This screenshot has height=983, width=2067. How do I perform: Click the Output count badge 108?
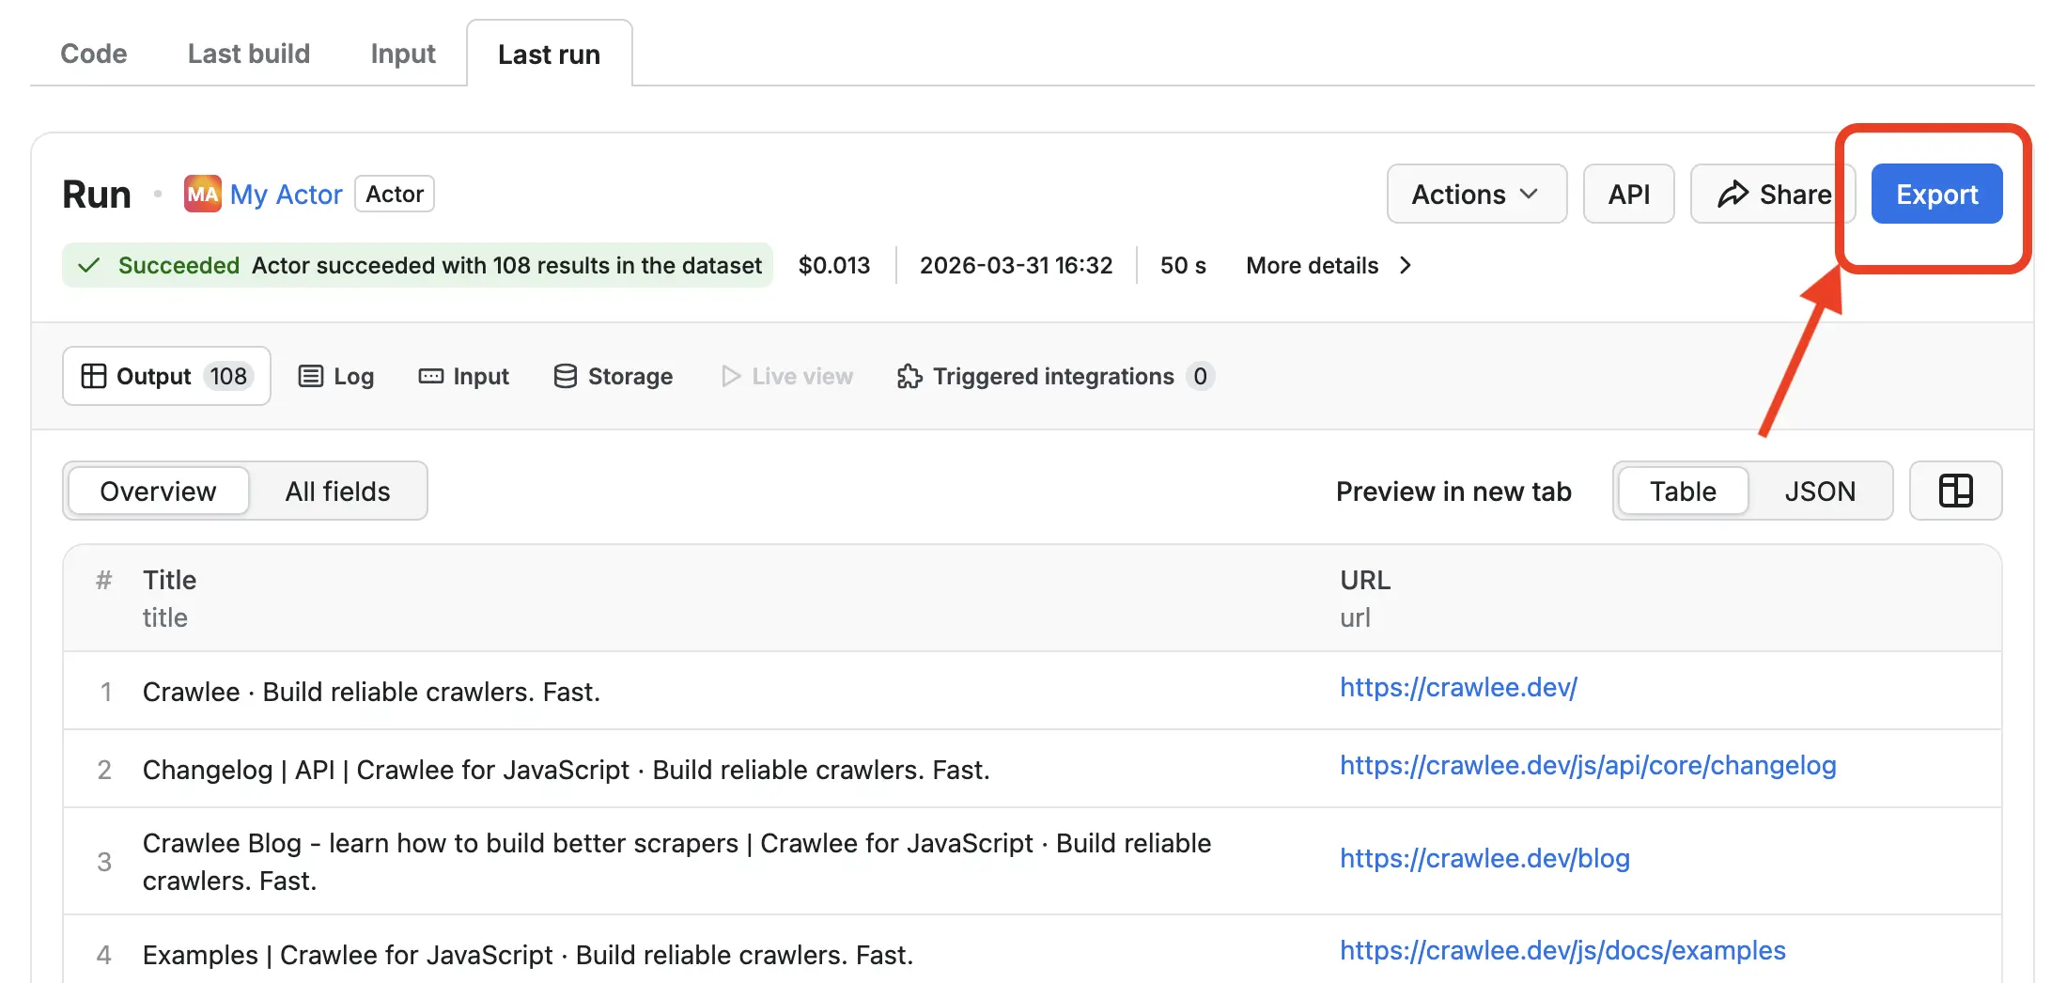coord(228,376)
